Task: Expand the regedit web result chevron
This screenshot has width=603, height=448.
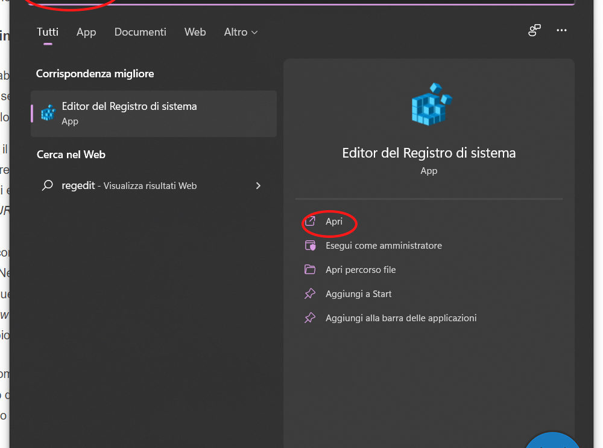Action: pyautogui.click(x=258, y=186)
